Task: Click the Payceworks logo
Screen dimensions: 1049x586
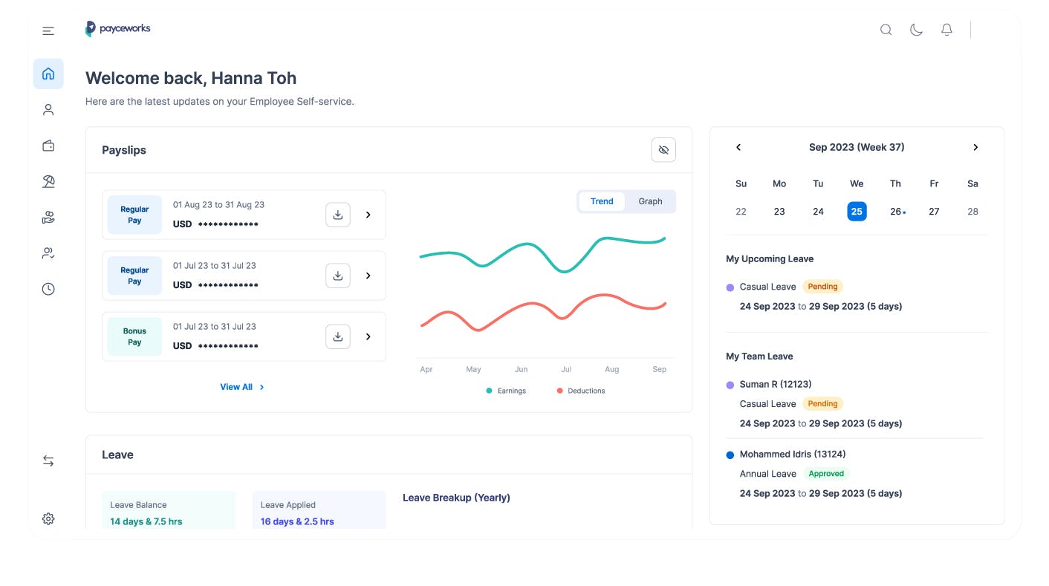Action: [118, 29]
